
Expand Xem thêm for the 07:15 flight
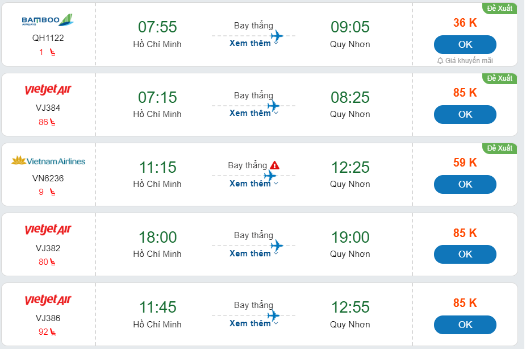point(253,113)
